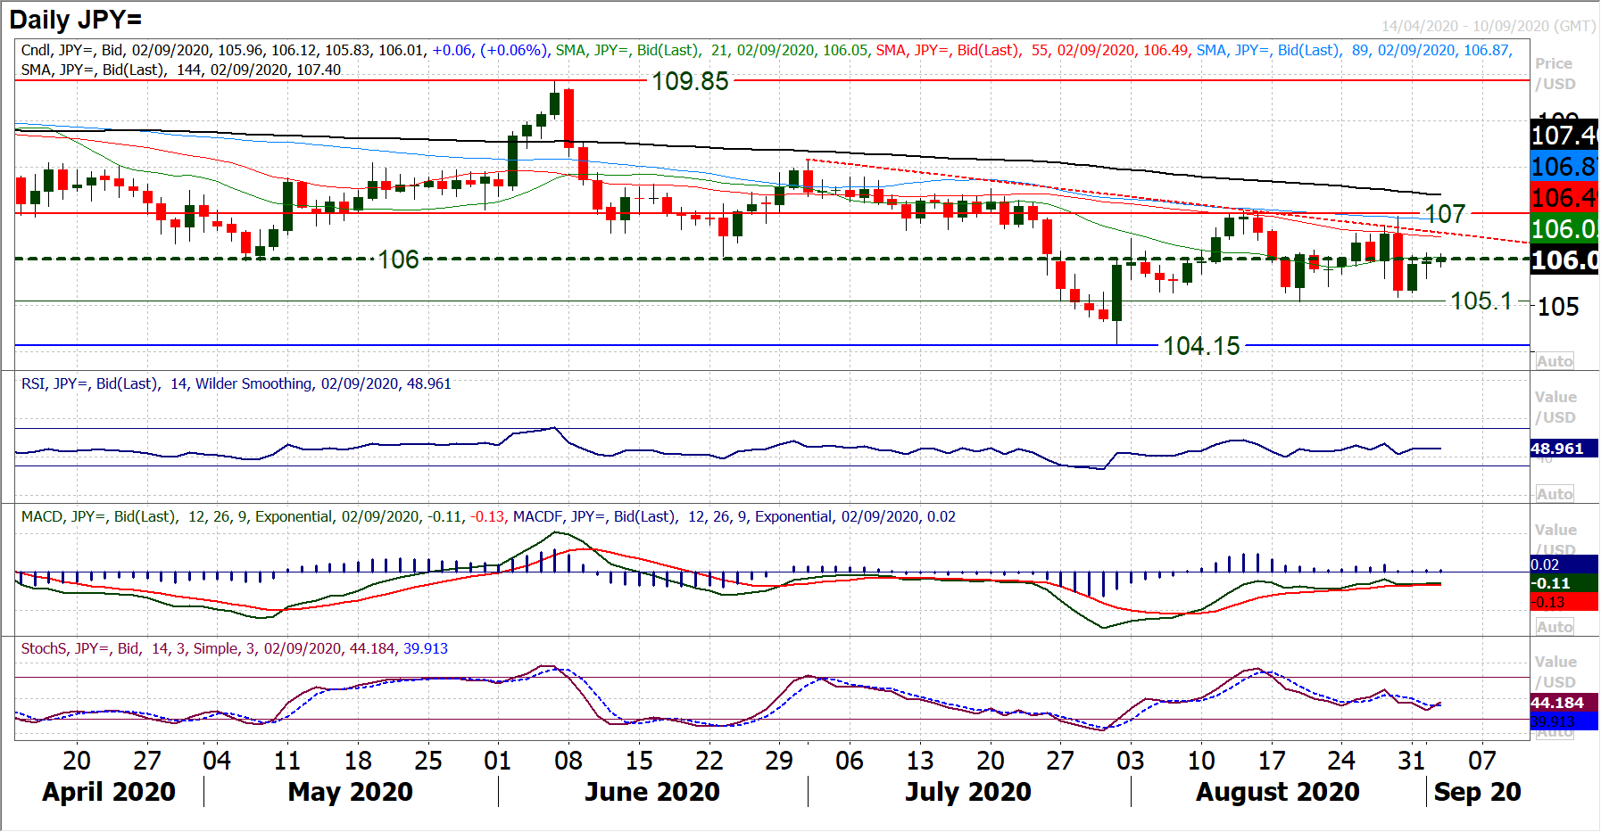This screenshot has height=832, width=1601.
Task: Click the 105 price axis label
Action: 1558,307
